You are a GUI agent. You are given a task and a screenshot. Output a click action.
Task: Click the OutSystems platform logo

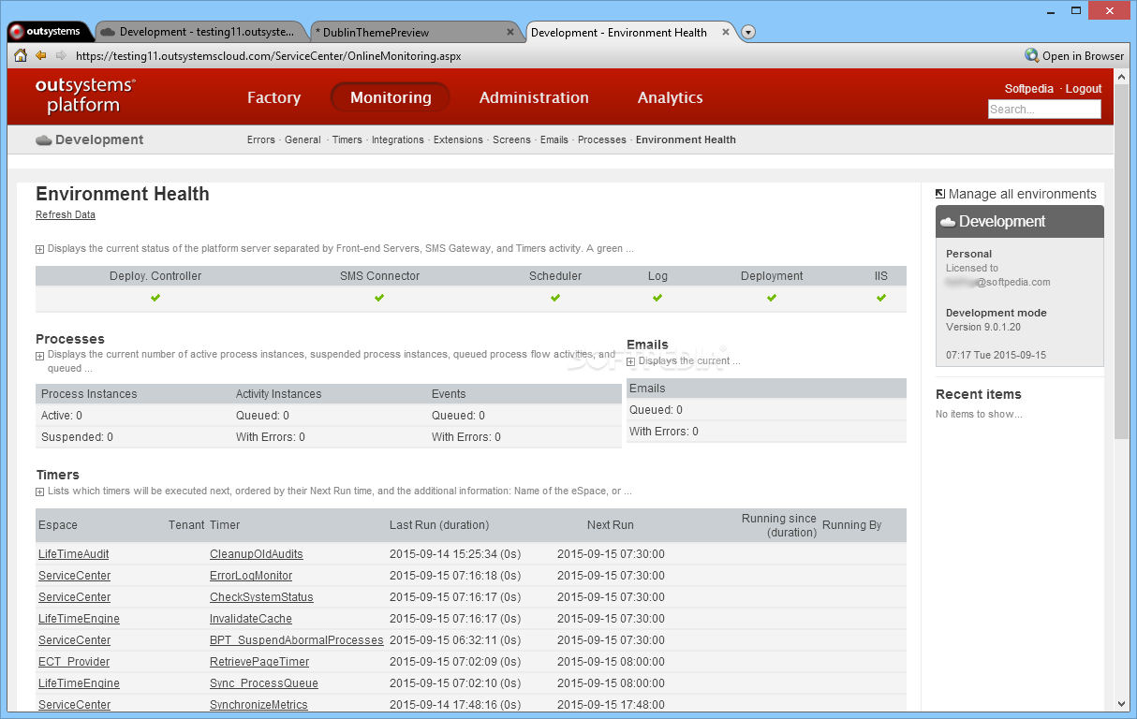tap(85, 95)
